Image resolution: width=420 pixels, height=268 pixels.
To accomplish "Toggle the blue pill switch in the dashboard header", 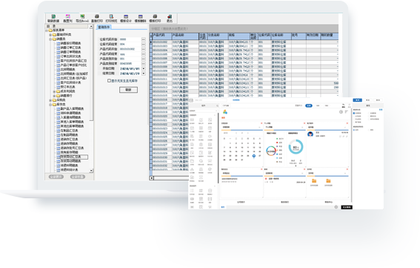I will [x=309, y=105].
